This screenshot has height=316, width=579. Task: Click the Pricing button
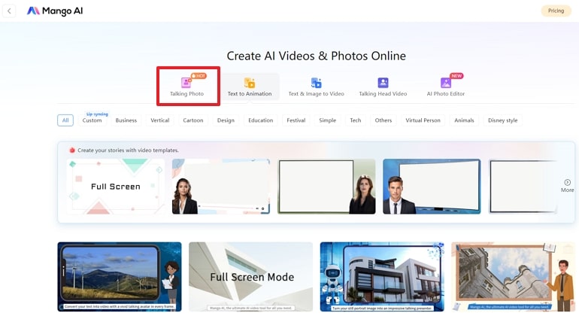pyautogui.click(x=556, y=11)
